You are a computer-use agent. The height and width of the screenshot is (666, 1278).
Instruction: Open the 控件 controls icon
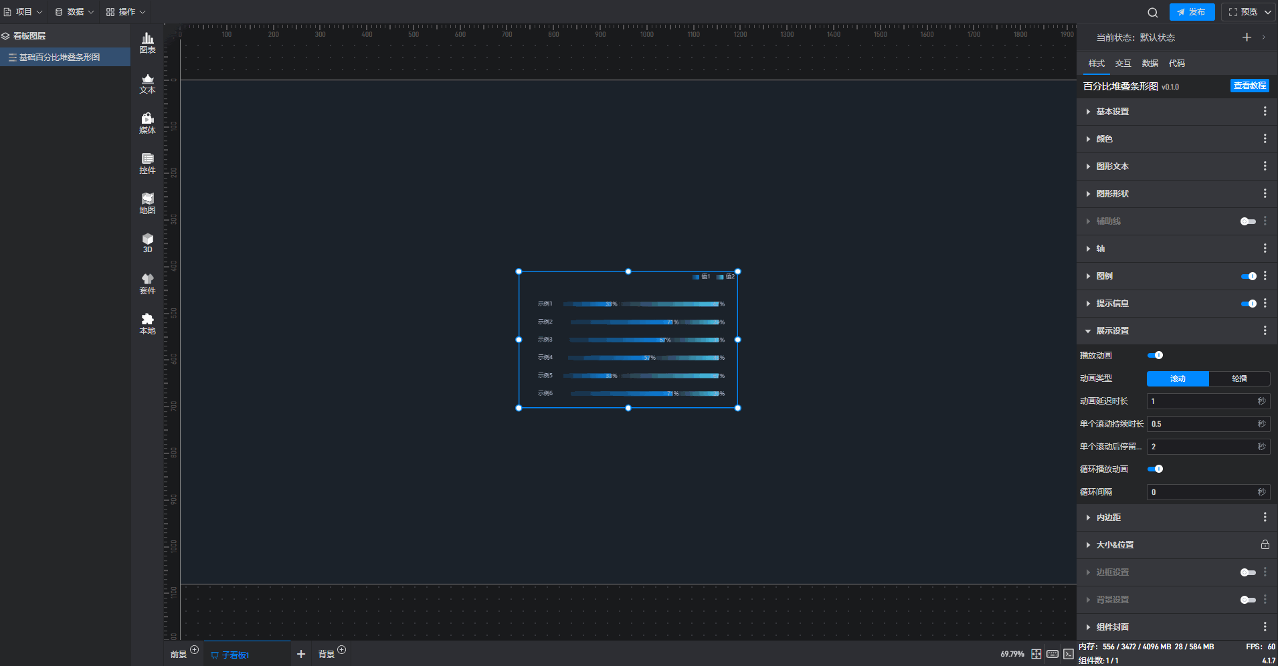[147, 163]
